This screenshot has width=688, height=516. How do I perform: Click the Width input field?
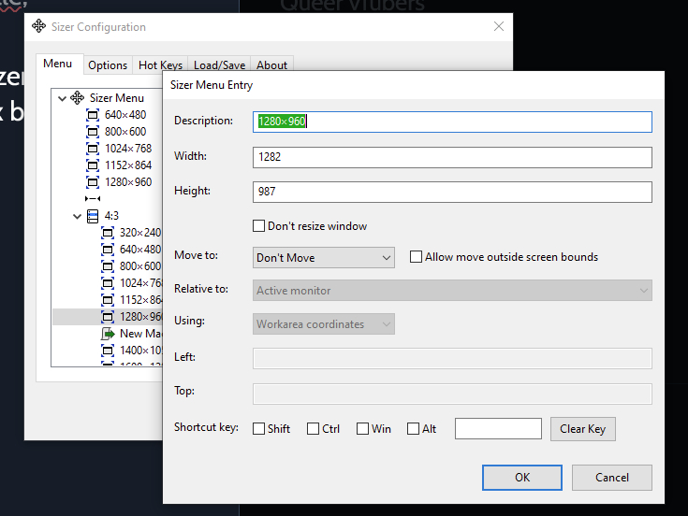point(452,157)
